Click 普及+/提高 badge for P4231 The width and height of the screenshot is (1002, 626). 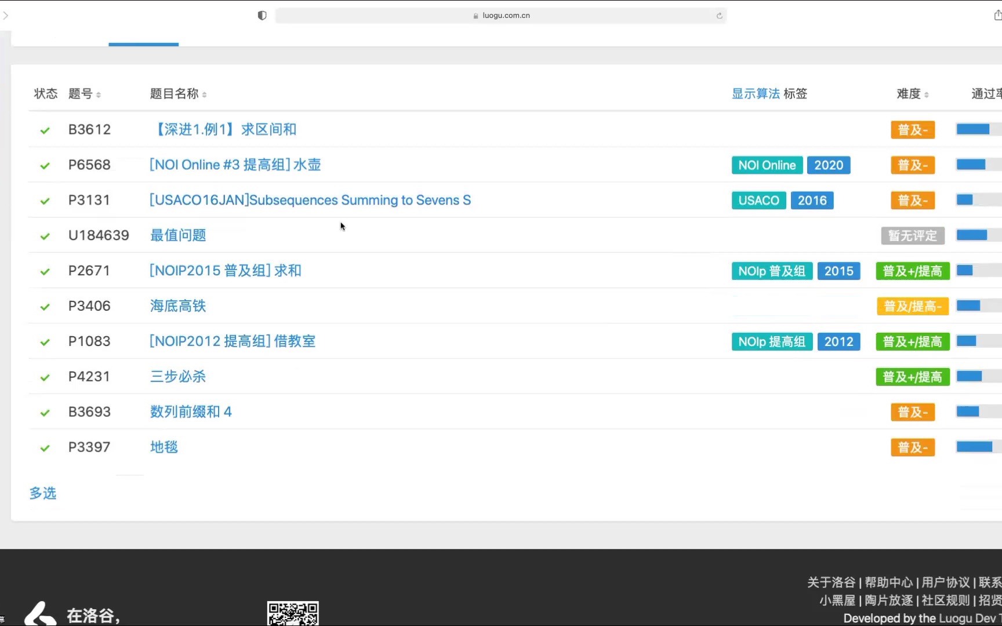point(913,377)
